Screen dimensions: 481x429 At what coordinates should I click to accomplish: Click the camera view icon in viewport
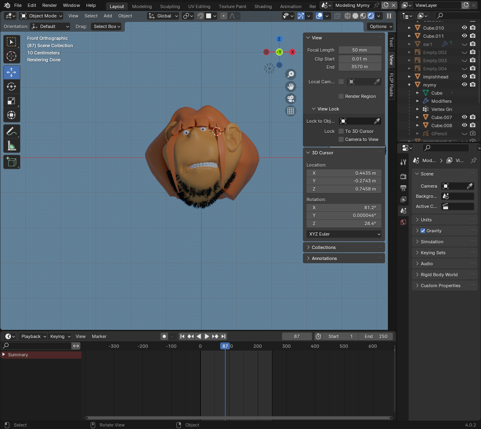tap(291, 99)
